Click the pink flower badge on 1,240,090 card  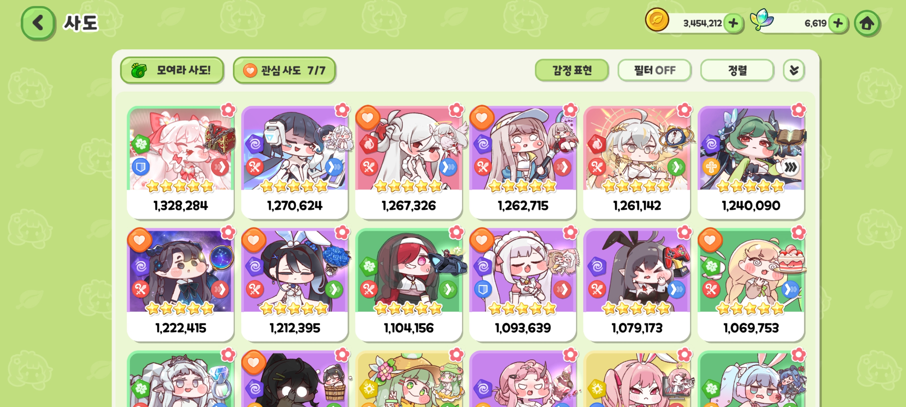point(798,110)
